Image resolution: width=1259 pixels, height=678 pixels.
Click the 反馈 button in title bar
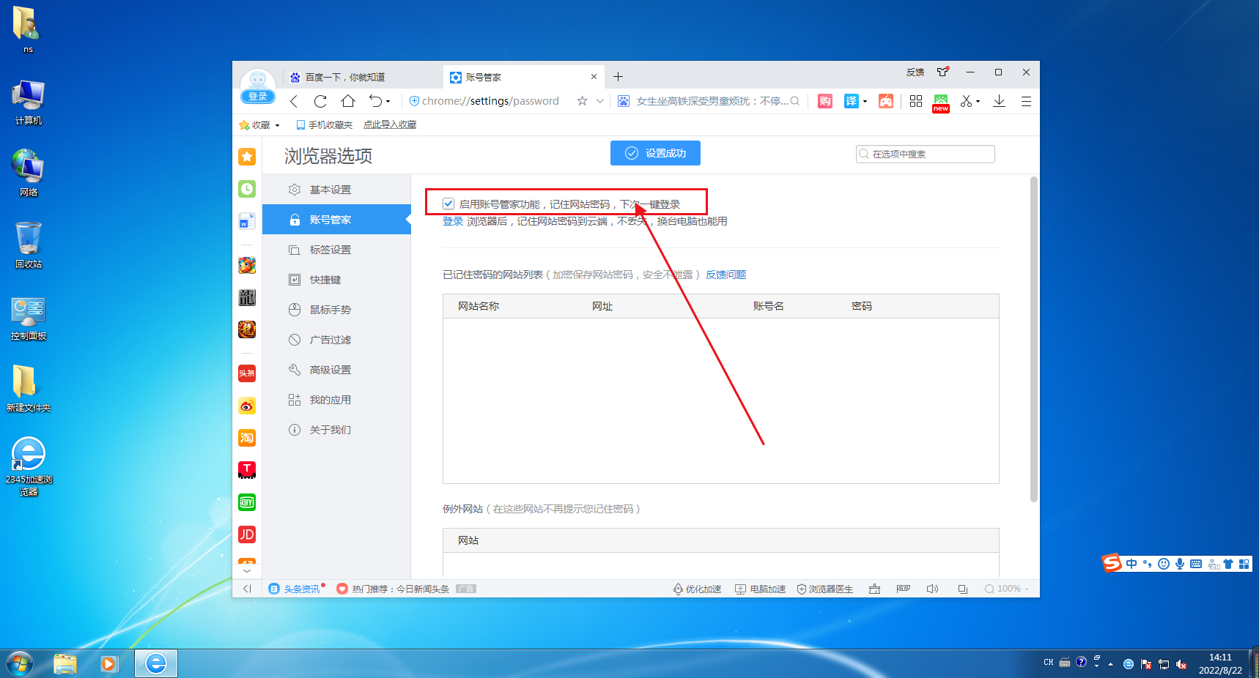915,72
